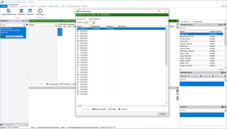227x129 pixels.
Task: Click the Verfügbarkeit column header
Action: 98,26
